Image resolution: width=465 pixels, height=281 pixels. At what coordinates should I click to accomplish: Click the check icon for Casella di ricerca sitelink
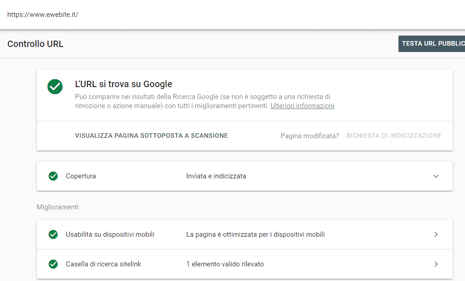(x=53, y=264)
